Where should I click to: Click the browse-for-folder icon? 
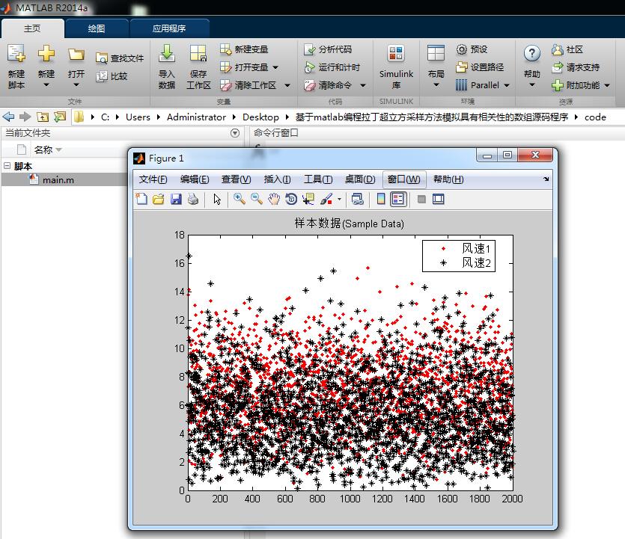click(60, 117)
